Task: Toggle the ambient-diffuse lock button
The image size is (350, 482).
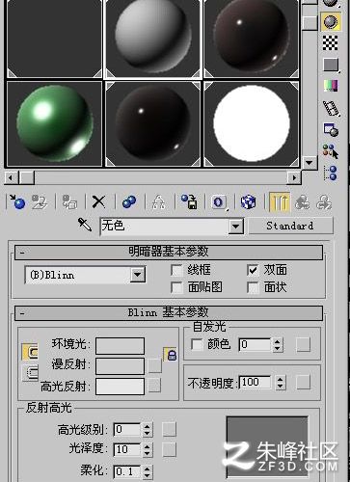Action: click(30, 352)
